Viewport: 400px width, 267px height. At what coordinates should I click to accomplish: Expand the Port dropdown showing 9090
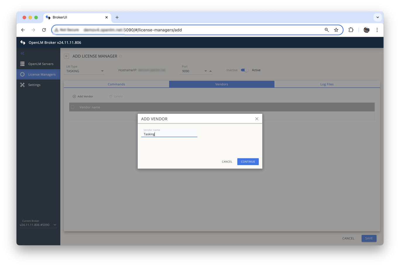point(205,71)
